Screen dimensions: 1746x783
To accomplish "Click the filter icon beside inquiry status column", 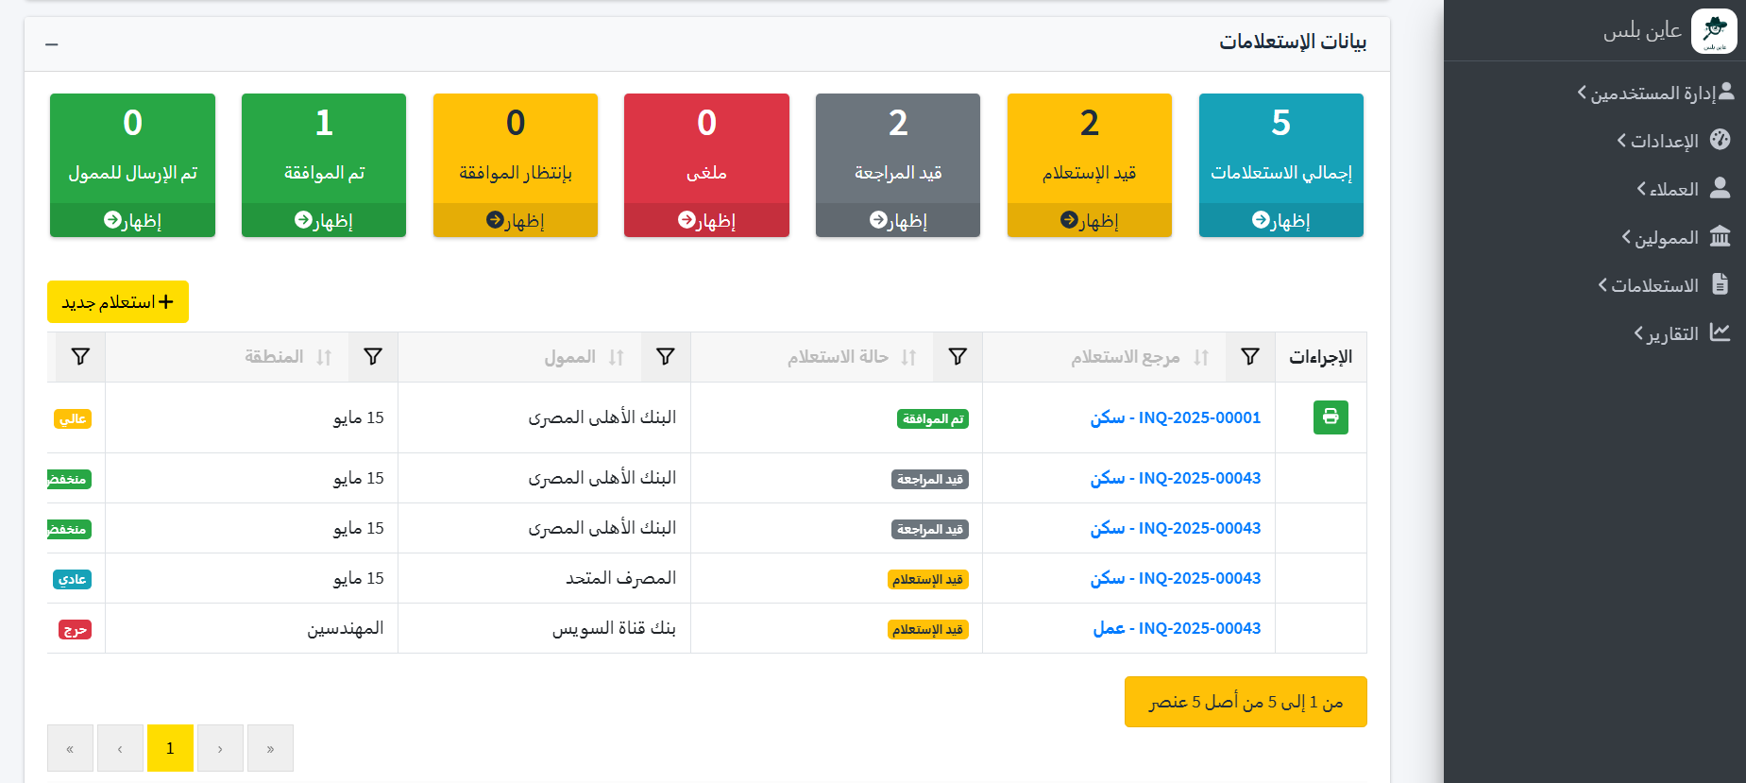I will 958,357.
